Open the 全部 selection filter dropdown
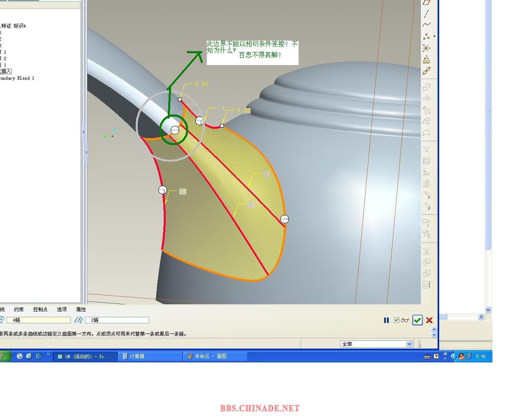520x416 pixels. point(409,344)
